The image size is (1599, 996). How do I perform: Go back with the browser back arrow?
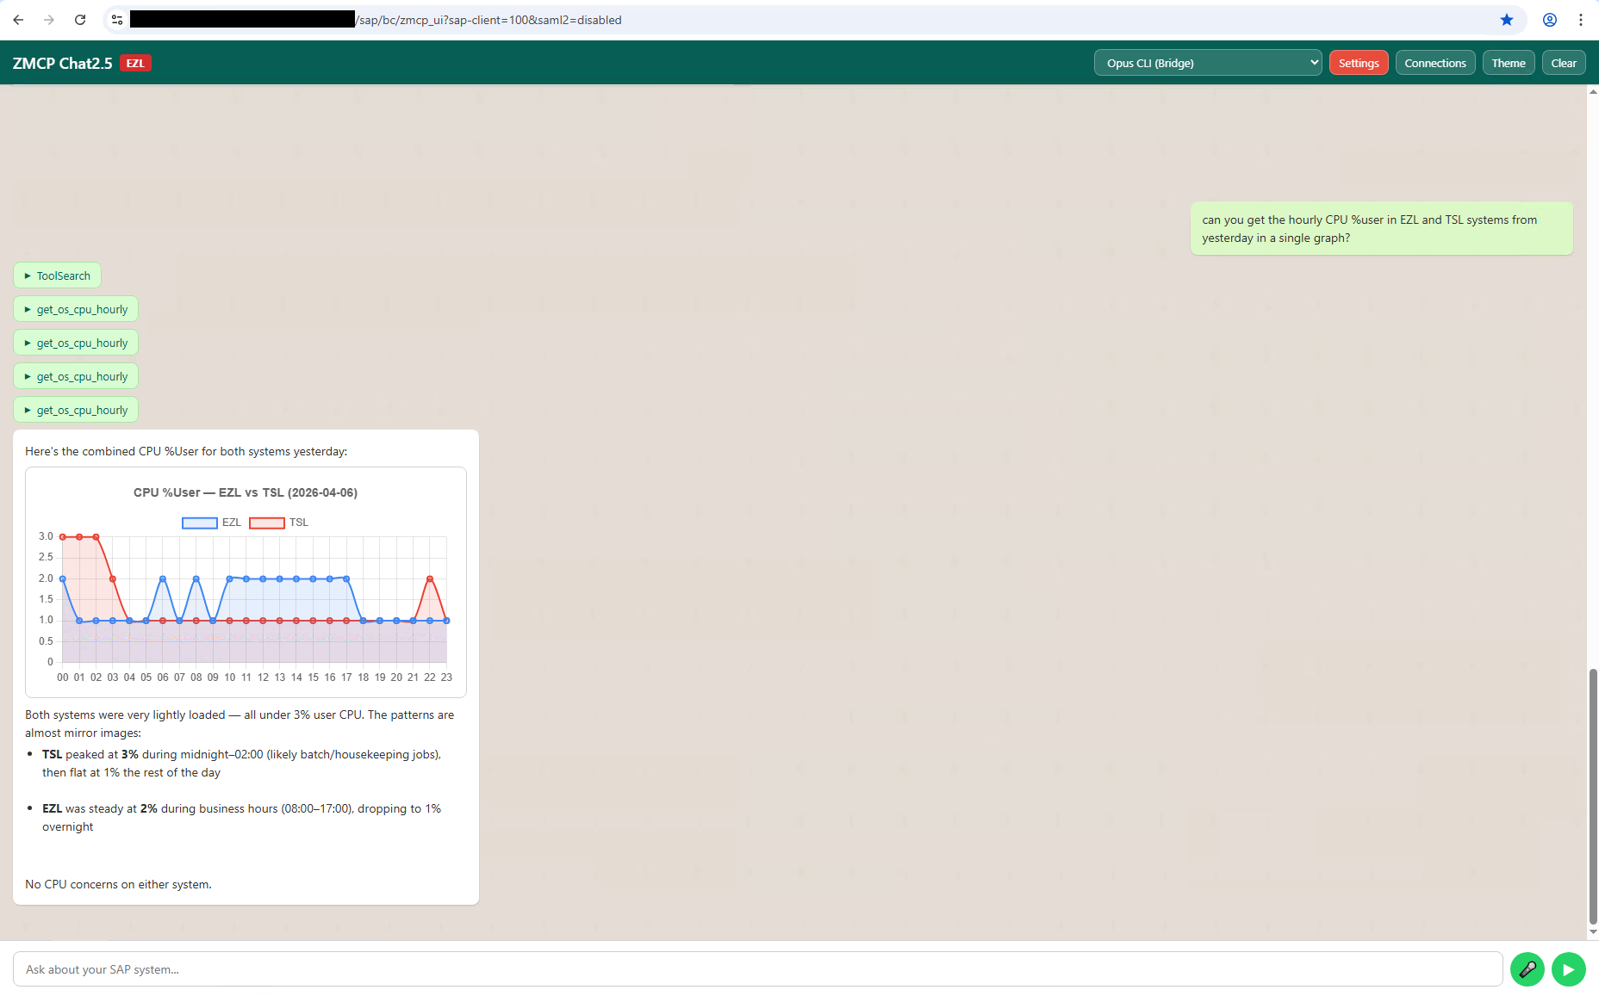point(18,20)
